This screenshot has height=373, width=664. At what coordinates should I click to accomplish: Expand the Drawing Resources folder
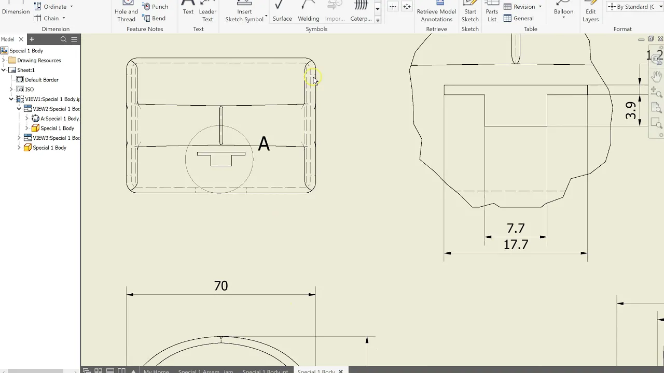tap(4, 61)
